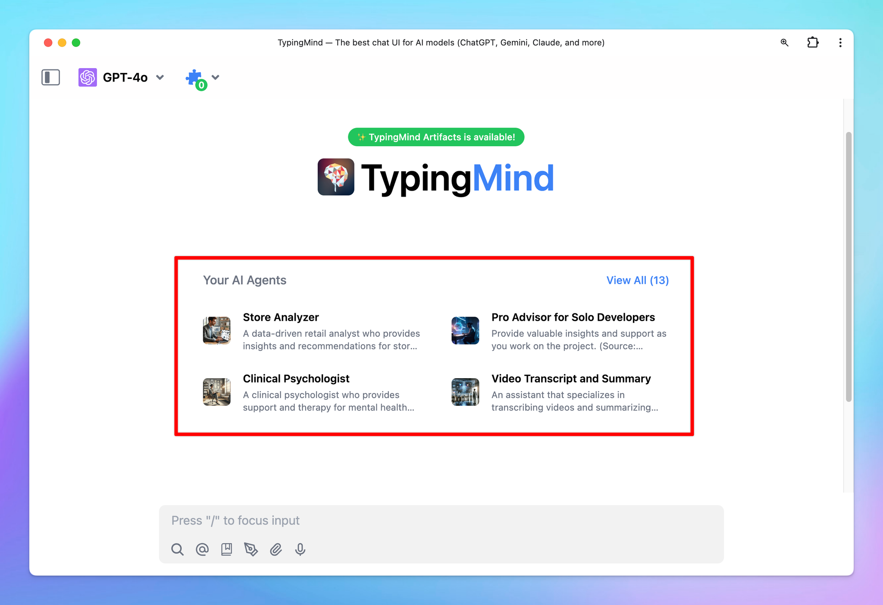Image resolution: width=883 pixels, height=605 pixels.
Task: Click the search icon below the input
Action: click(177, 549)
